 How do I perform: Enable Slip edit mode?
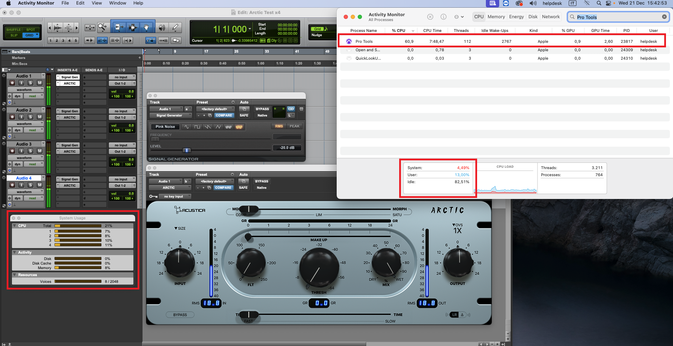tap(14, 35)
